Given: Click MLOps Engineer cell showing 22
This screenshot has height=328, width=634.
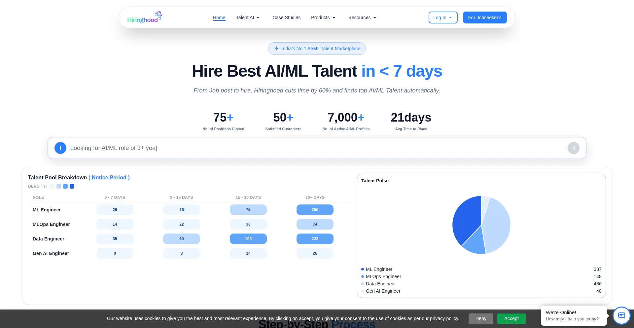Looking at the screenshot, I should point(182,224).
